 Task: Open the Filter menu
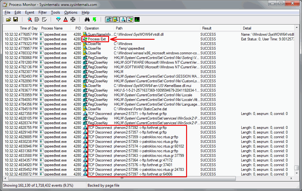[x=43, y=12]
